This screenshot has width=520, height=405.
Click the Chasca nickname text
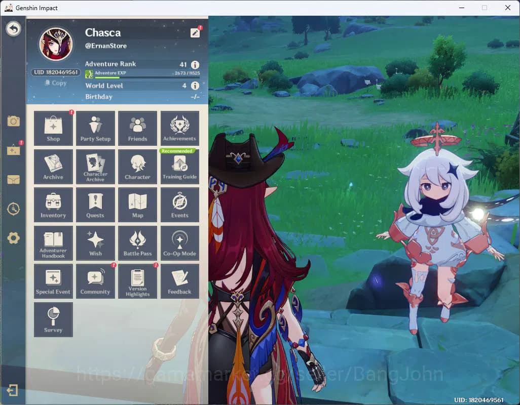[x=103, y=33]
